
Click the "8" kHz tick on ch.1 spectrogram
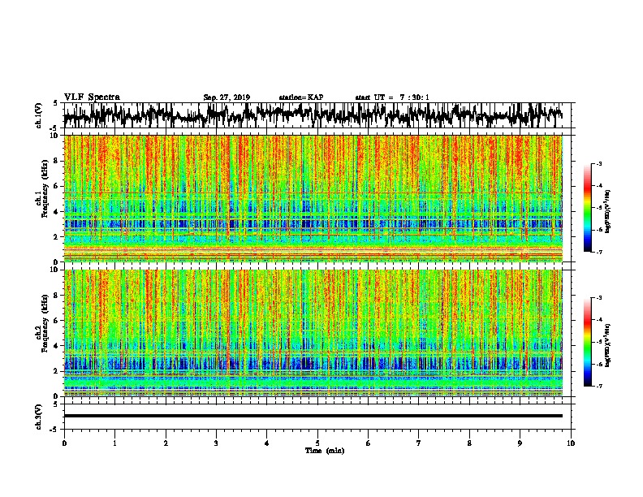[x=57, y=161]
